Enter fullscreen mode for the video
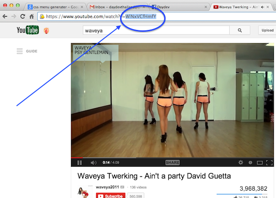The image size is (276, 198). 269,163
